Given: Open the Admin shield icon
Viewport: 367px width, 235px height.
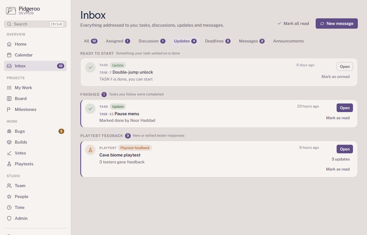Looking at the screenshot, I should point(9,218).
